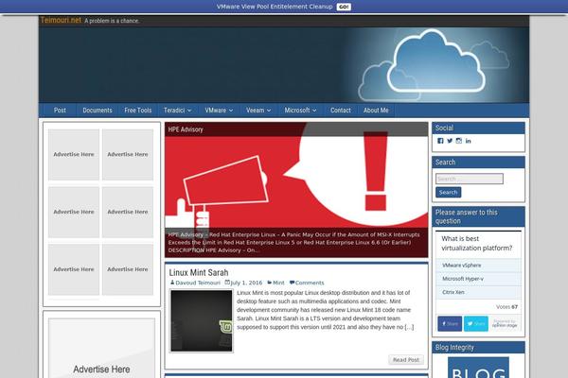The image size is (568, 378).
Task: Open the Instagram social icon
Action: pos(459,141)
